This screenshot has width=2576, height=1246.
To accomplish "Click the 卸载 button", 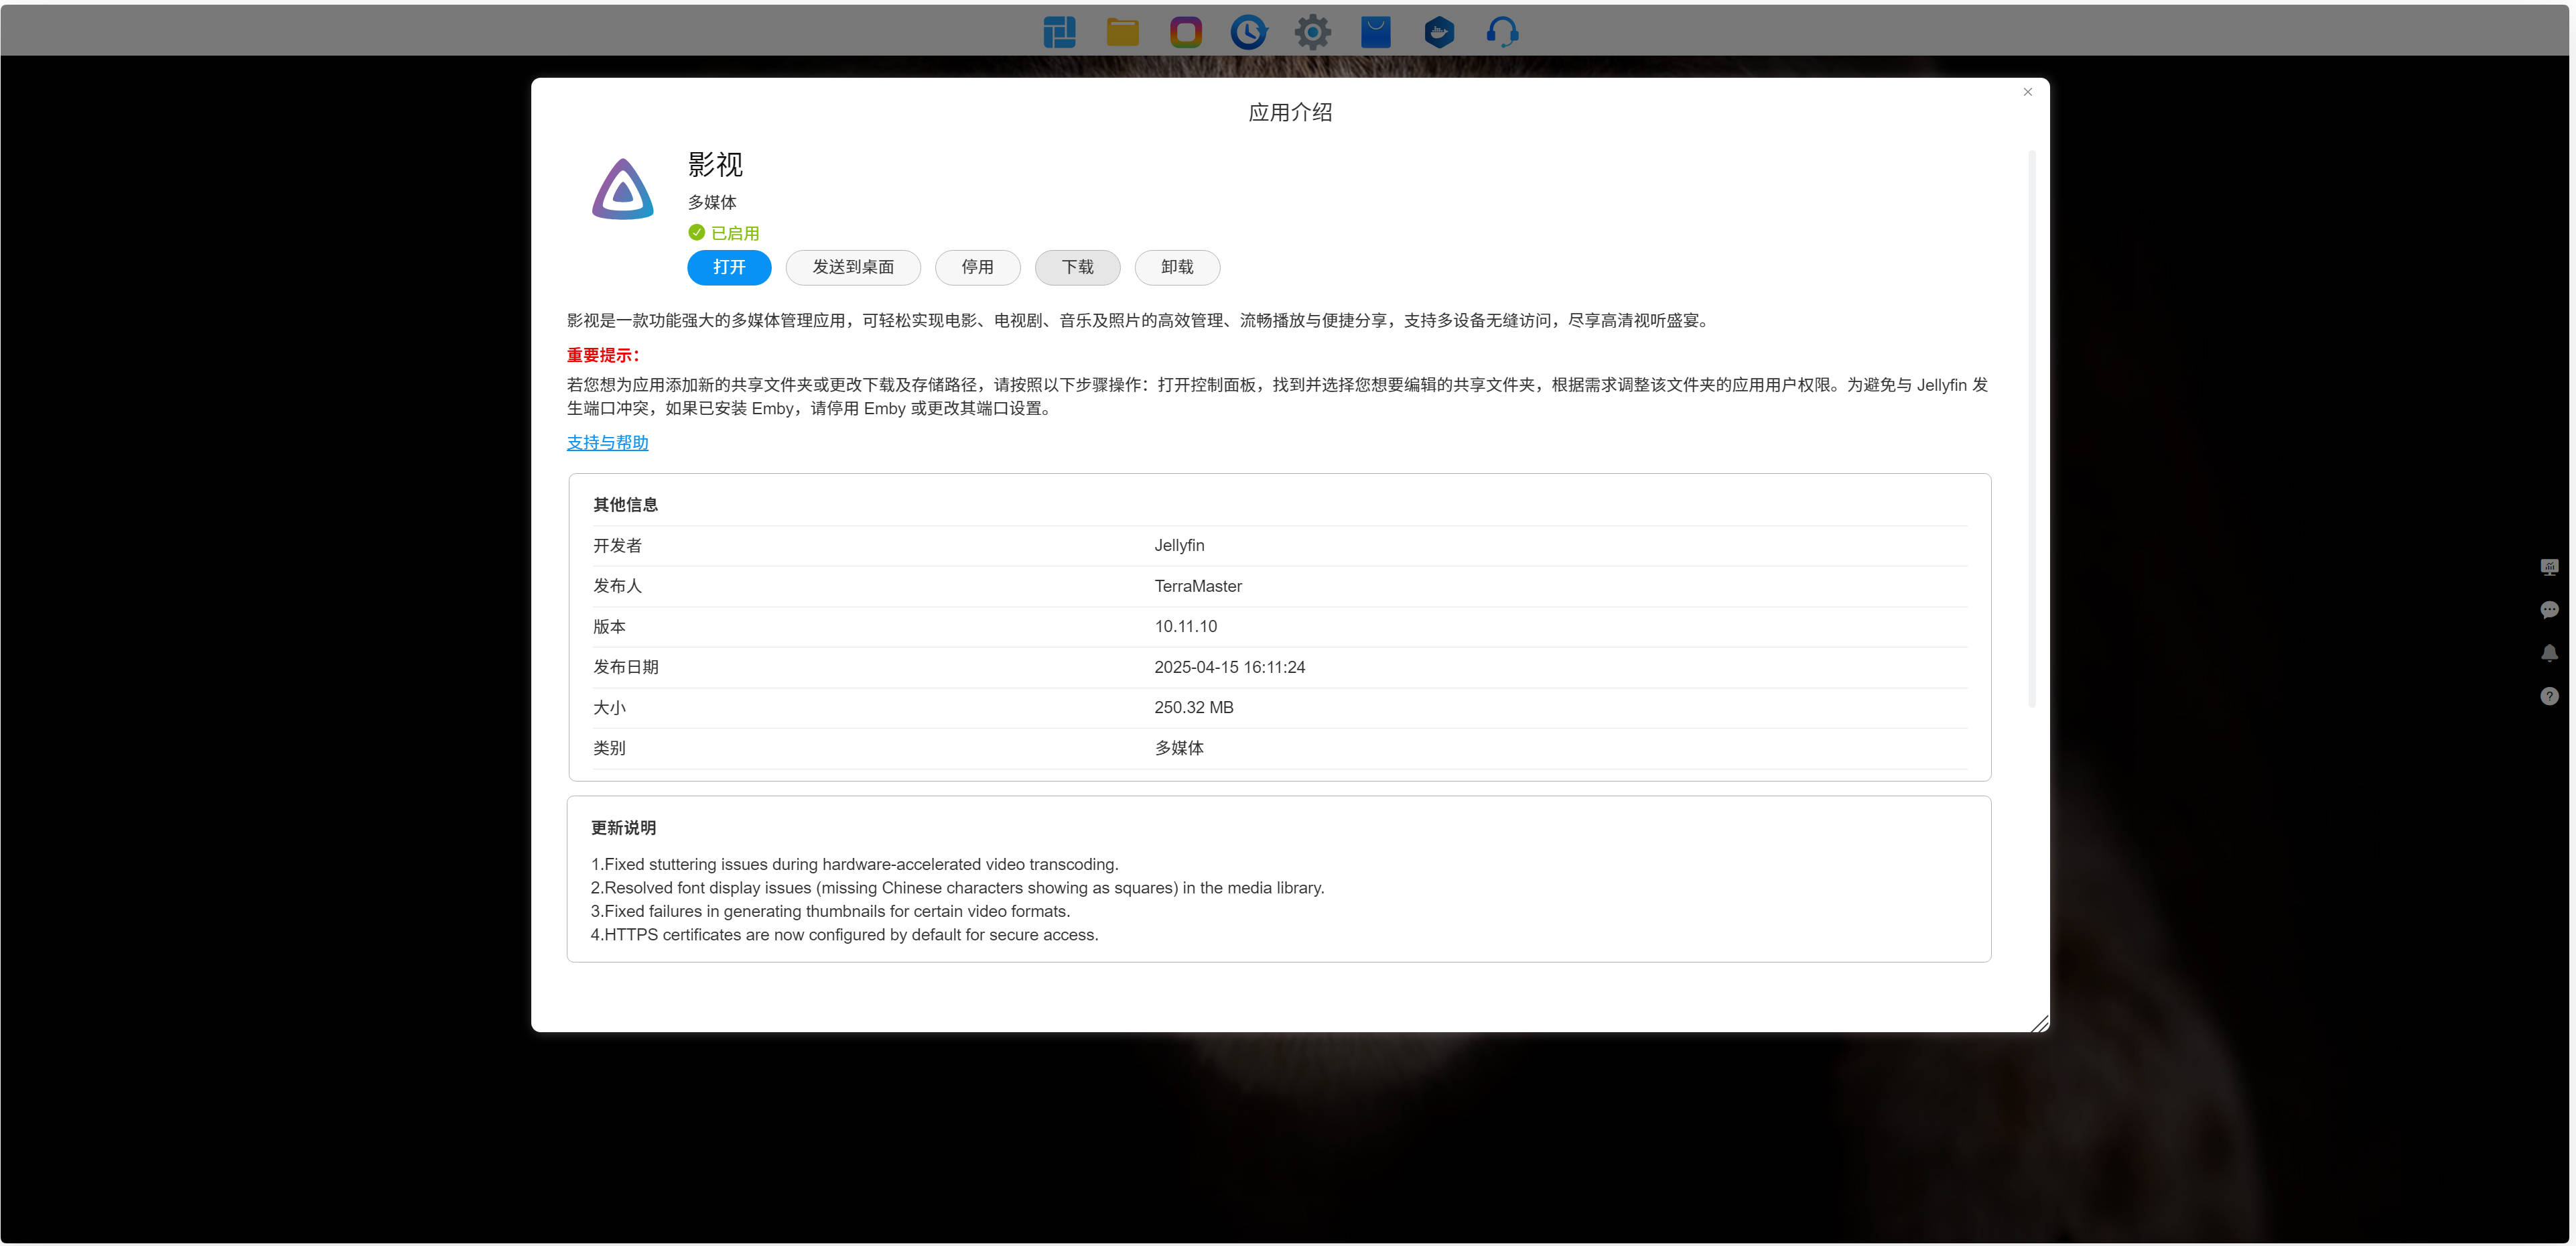I will pyautogui.click(x=1177, y=267).
